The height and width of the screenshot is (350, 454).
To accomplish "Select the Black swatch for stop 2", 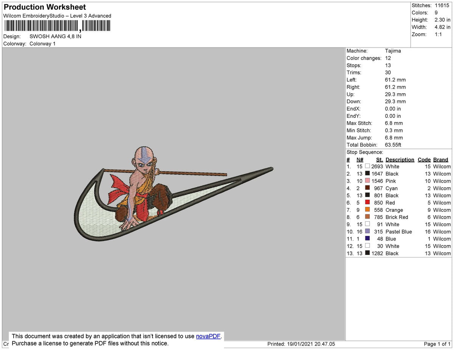I will point(367,174).
